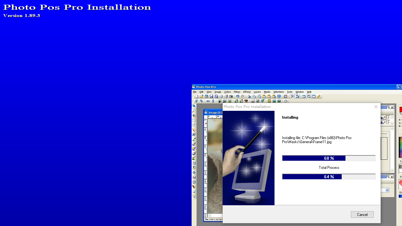Screen dimensions: 402x226
Task: Click the Redo icon on the toolbar
Action: (x=242, y=96)
